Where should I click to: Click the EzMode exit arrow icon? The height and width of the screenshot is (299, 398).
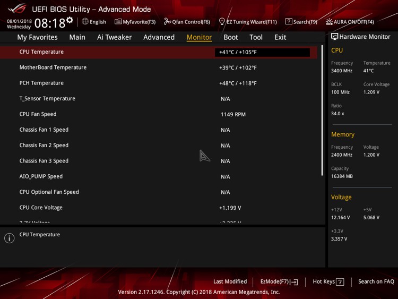point(294,282)
